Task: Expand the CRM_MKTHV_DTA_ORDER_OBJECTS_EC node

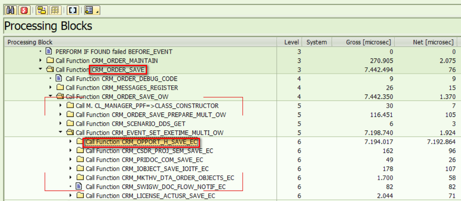Action: [x=70, y=177]
